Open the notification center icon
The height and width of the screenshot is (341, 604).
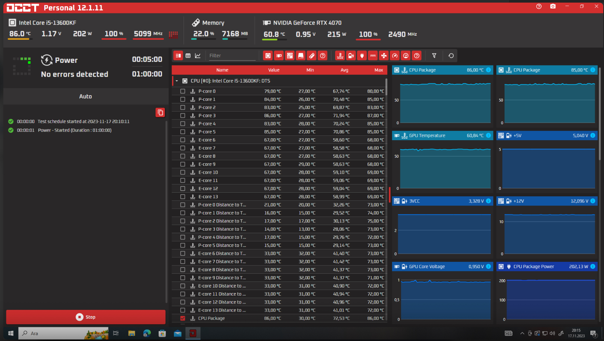coord(594,333)
